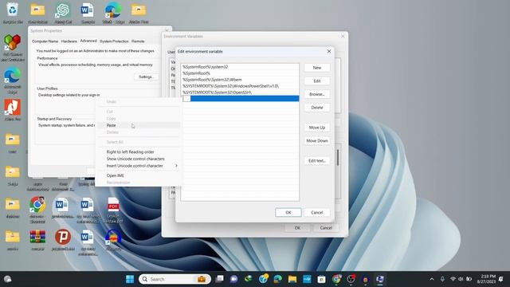Switch to Computer Name tab in System Properties

click(x=45, y=41)
